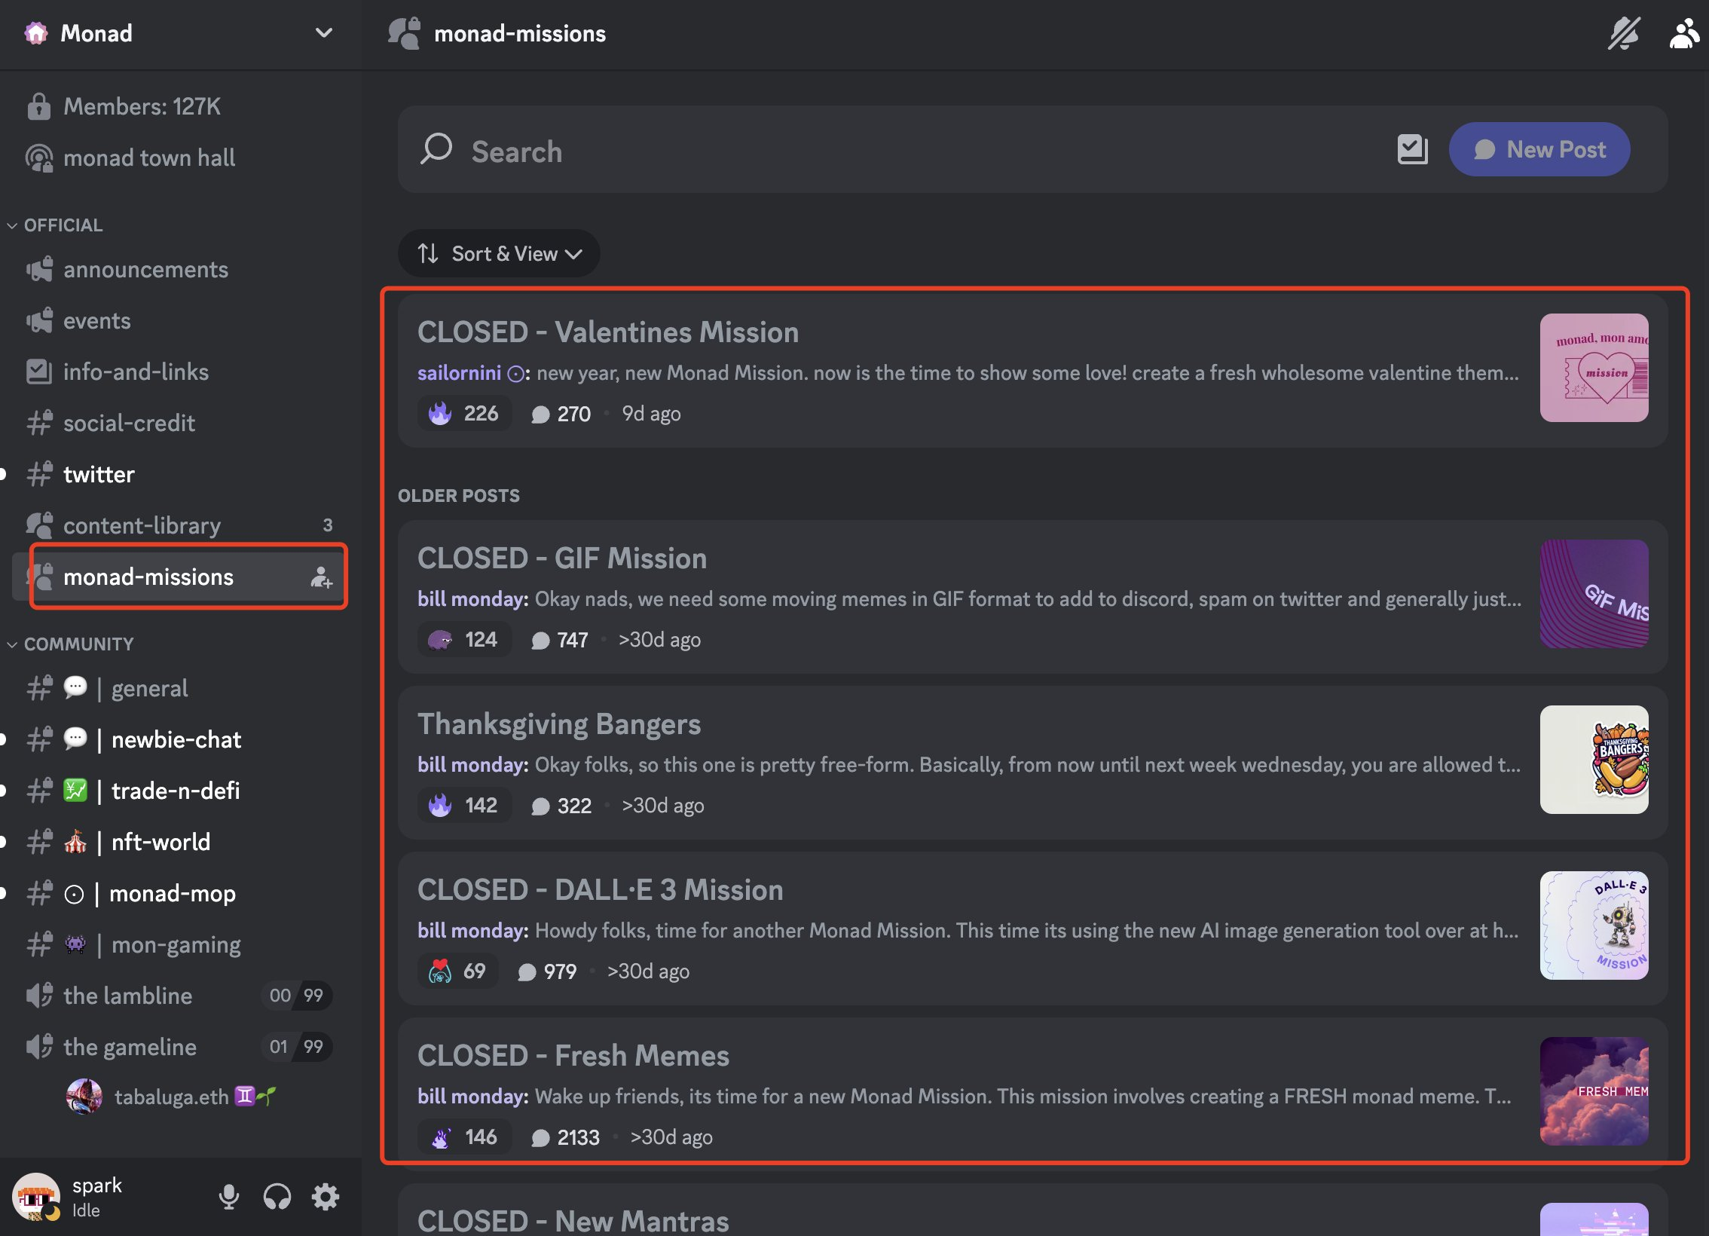
Task: Click the add member icon on monad-missions
Action: [x=321, y=577]
